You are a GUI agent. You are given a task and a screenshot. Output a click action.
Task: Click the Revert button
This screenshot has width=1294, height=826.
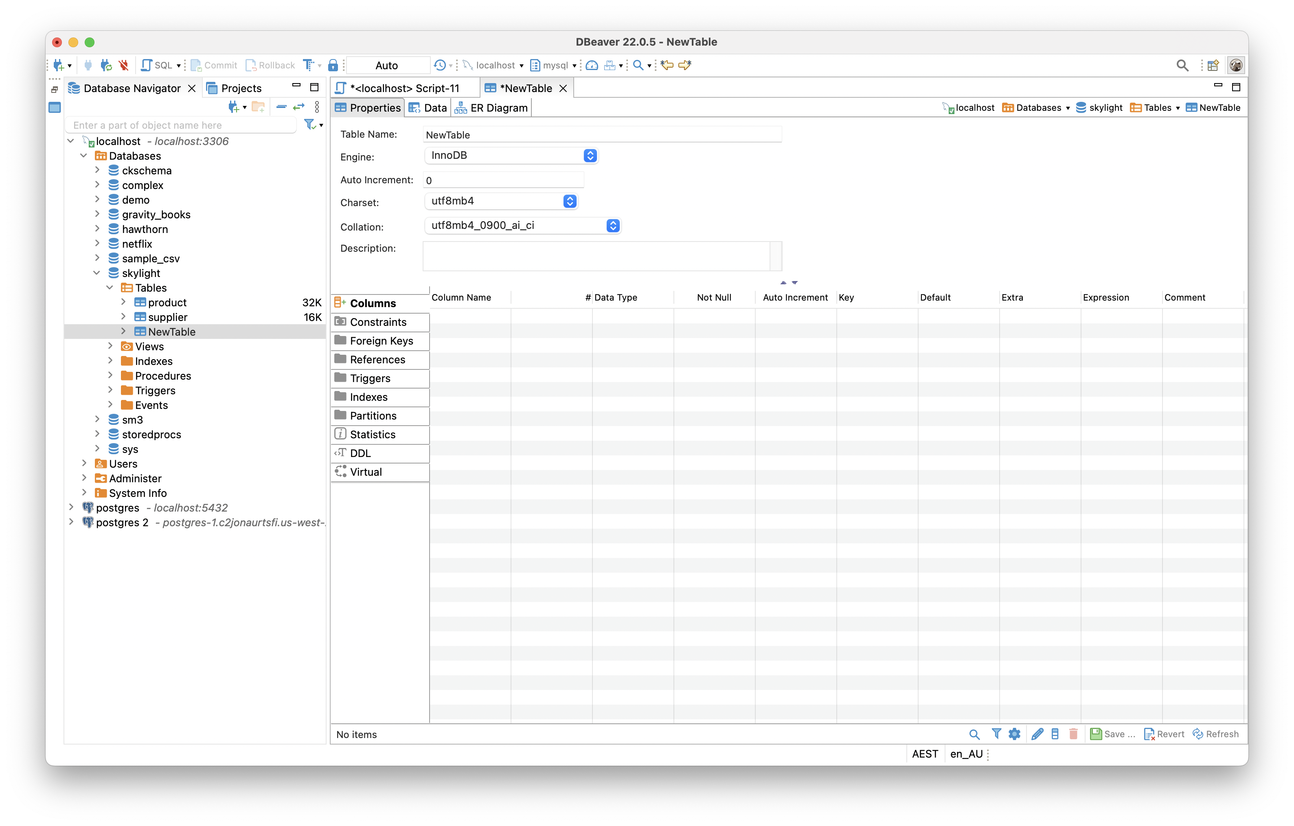(x=1164, y=734)
